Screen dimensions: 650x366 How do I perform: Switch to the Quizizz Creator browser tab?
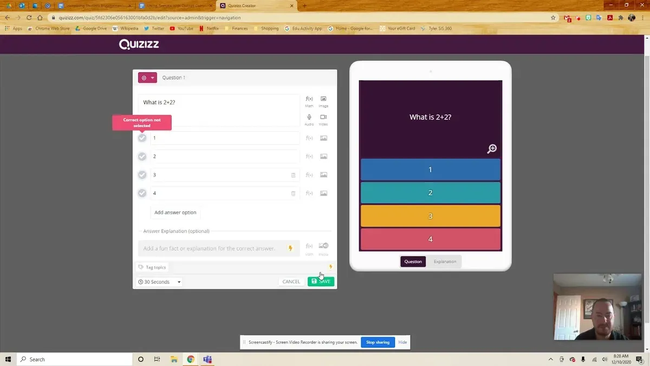[256, 5]
